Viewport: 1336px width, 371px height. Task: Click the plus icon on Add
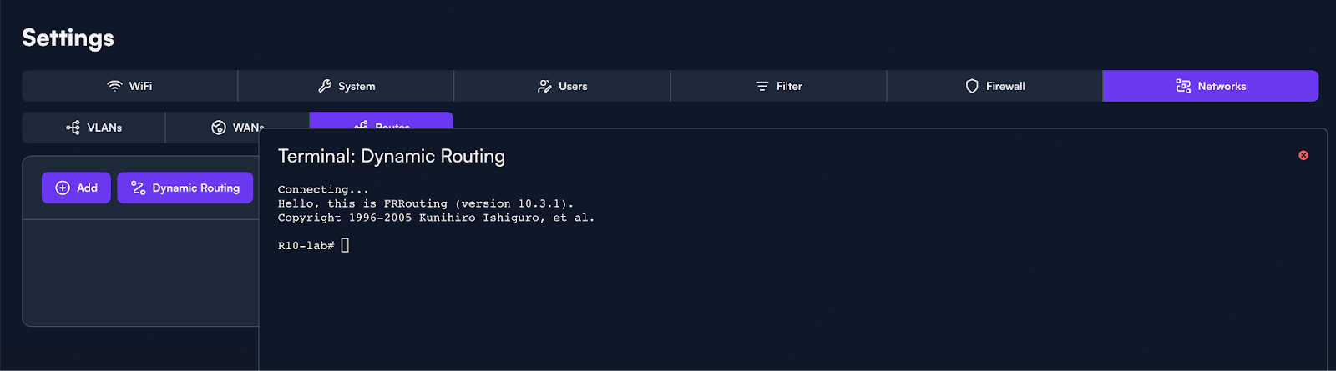[63, 188]
